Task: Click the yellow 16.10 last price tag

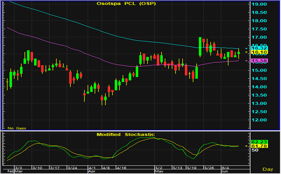Action: click(259, 52)
